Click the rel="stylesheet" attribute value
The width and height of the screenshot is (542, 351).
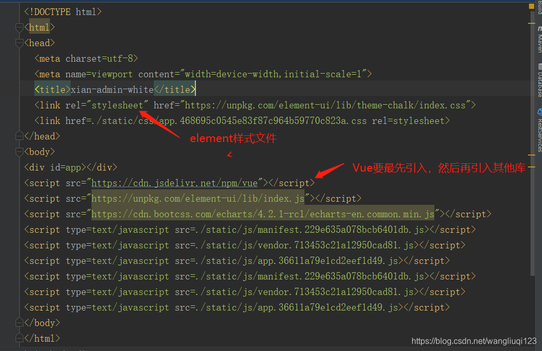point(117,105)
